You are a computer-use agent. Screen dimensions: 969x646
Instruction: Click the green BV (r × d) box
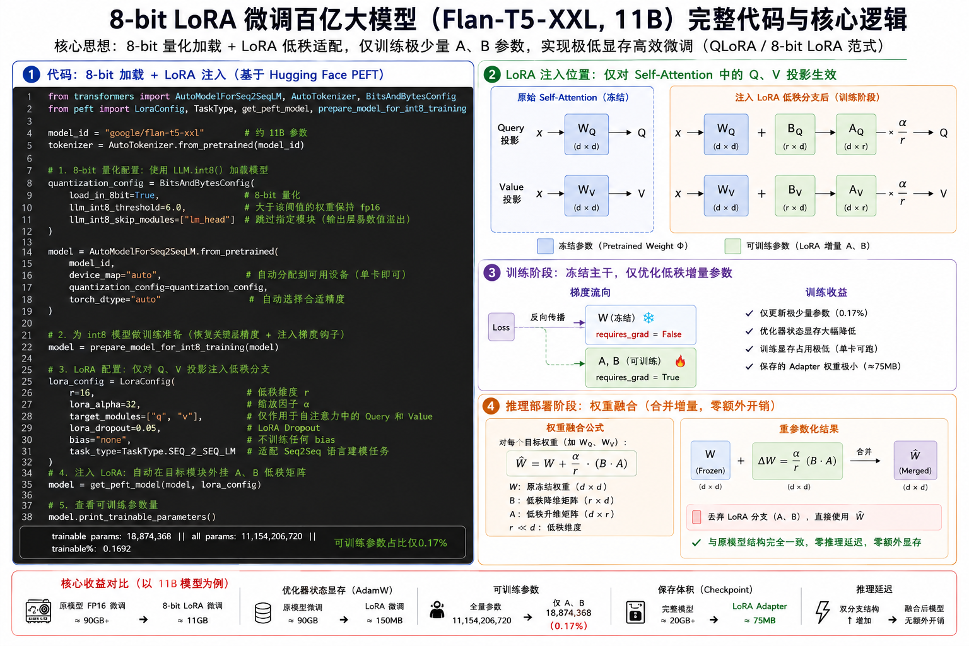[x=795, y=196]
